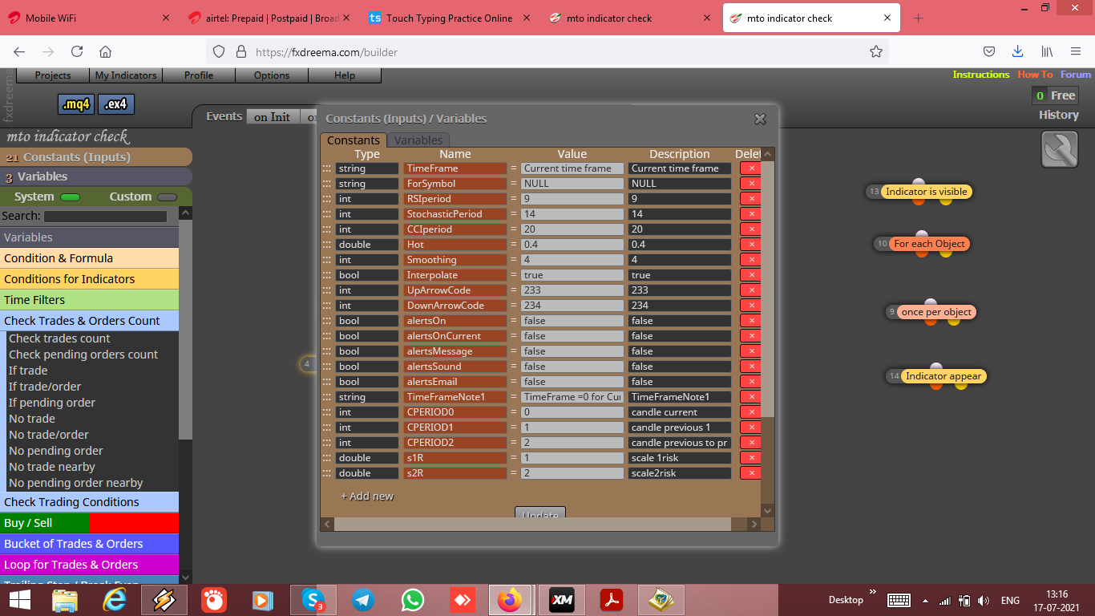Select the 'Indicator is visible' block

pos(927,192)
